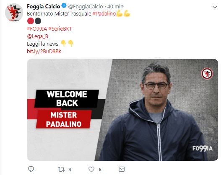Open the #Padalino hashtag

pos(104,14)
